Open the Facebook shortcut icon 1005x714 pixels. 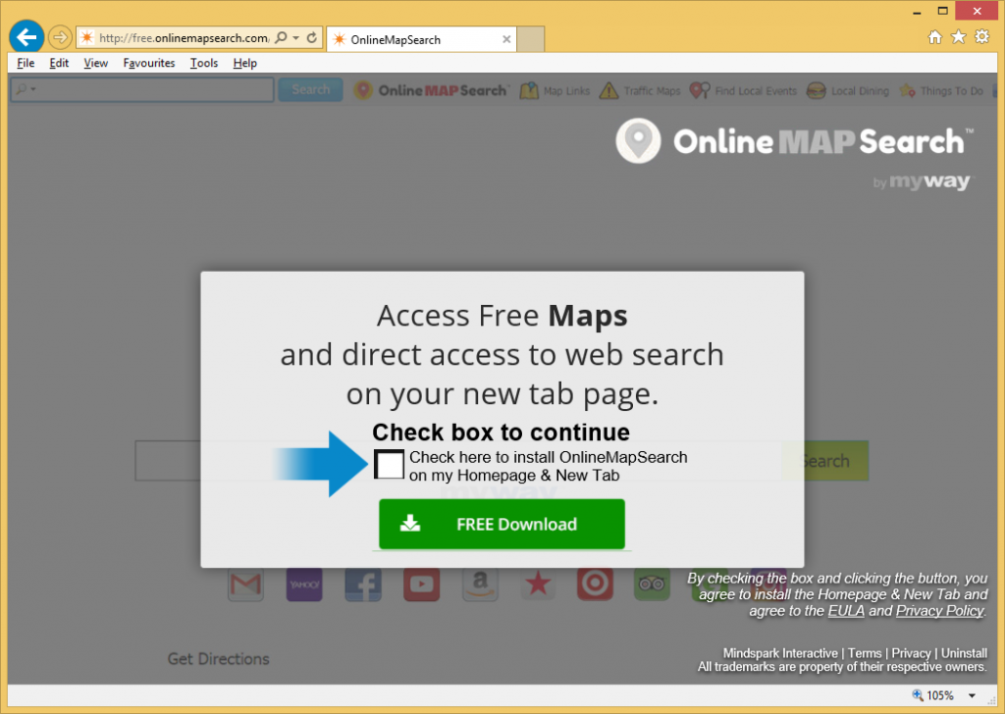point(363,585)
